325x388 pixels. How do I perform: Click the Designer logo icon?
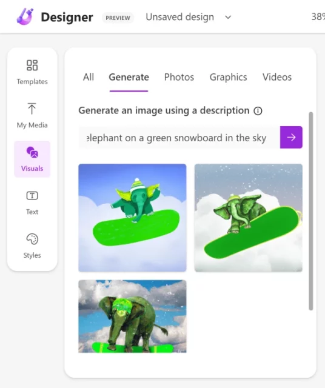click(25, 16)
